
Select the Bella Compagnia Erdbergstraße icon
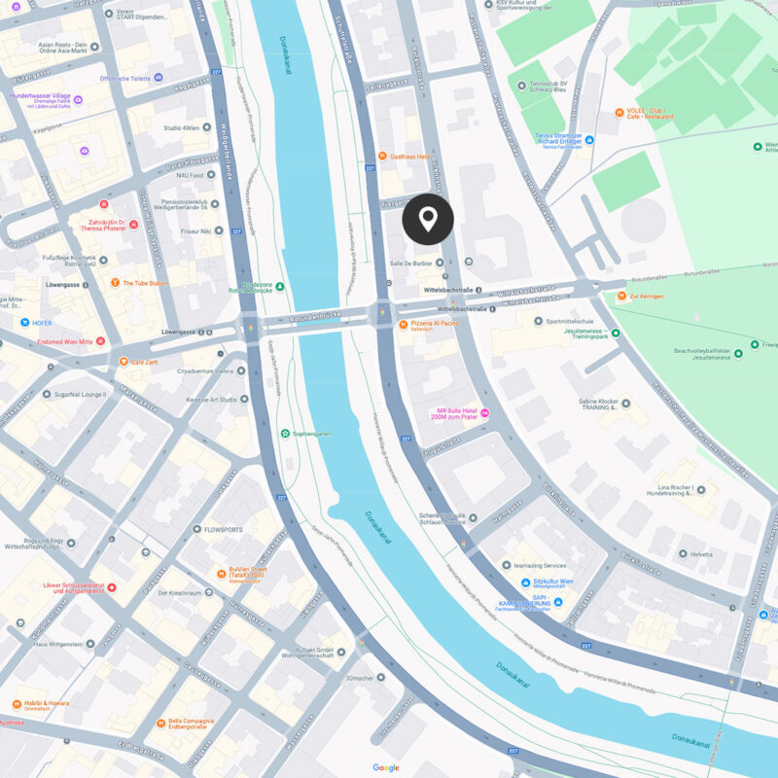click(x=160, y=724)
